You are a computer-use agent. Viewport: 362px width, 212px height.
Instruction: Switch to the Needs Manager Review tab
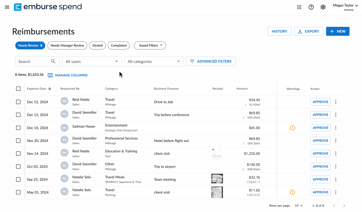pos(67,45)
